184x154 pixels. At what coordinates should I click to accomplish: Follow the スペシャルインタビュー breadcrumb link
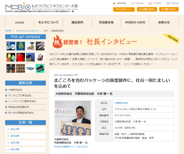(28, 31)
